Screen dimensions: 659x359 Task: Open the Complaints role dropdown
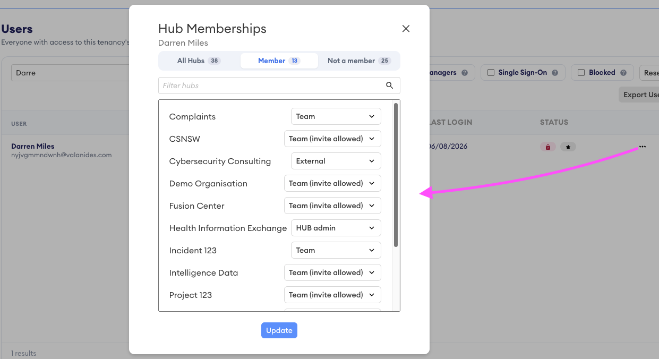coord(336,116)
